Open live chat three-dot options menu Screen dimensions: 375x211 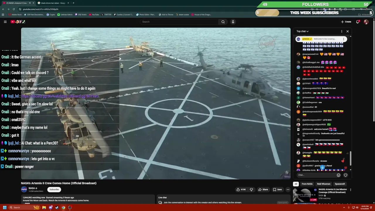pos(342,31)
